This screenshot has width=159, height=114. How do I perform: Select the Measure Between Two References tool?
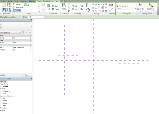coord(111,5)
